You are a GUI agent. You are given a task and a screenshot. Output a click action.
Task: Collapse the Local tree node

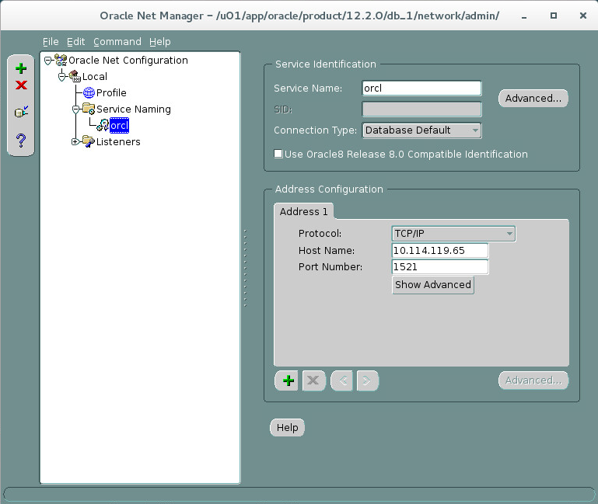tap(61, 77)
